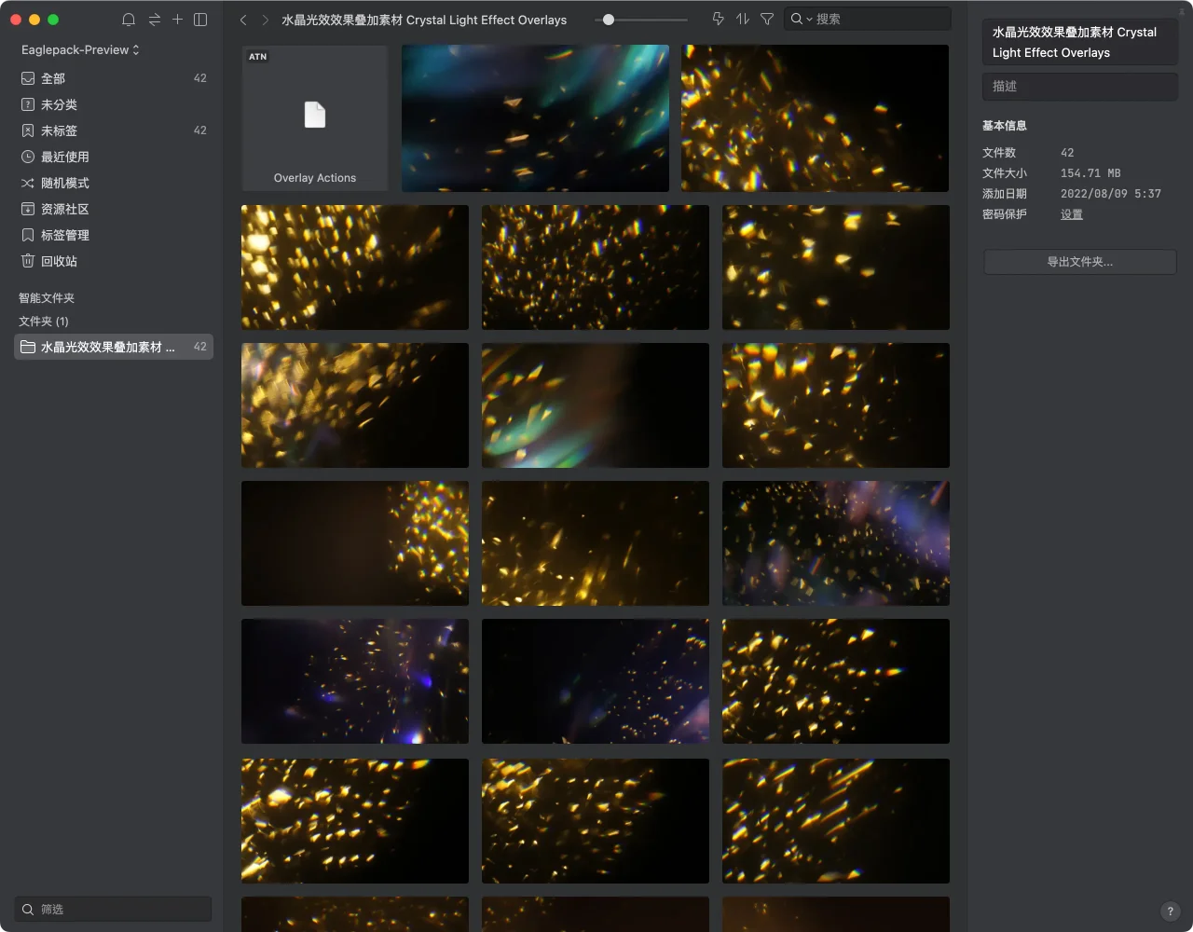Open search options magnifier dropdown
This screenshot has height=932, width=1193.
tap(801, 19)
